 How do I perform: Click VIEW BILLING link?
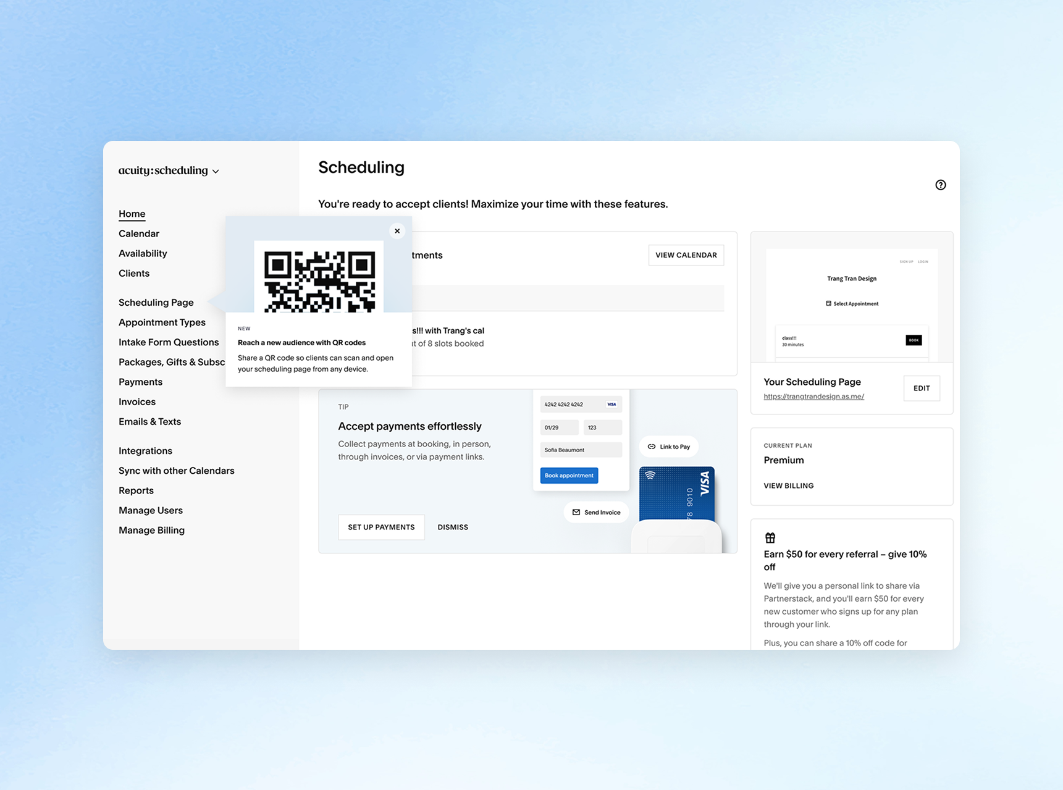tap(788, 485)
